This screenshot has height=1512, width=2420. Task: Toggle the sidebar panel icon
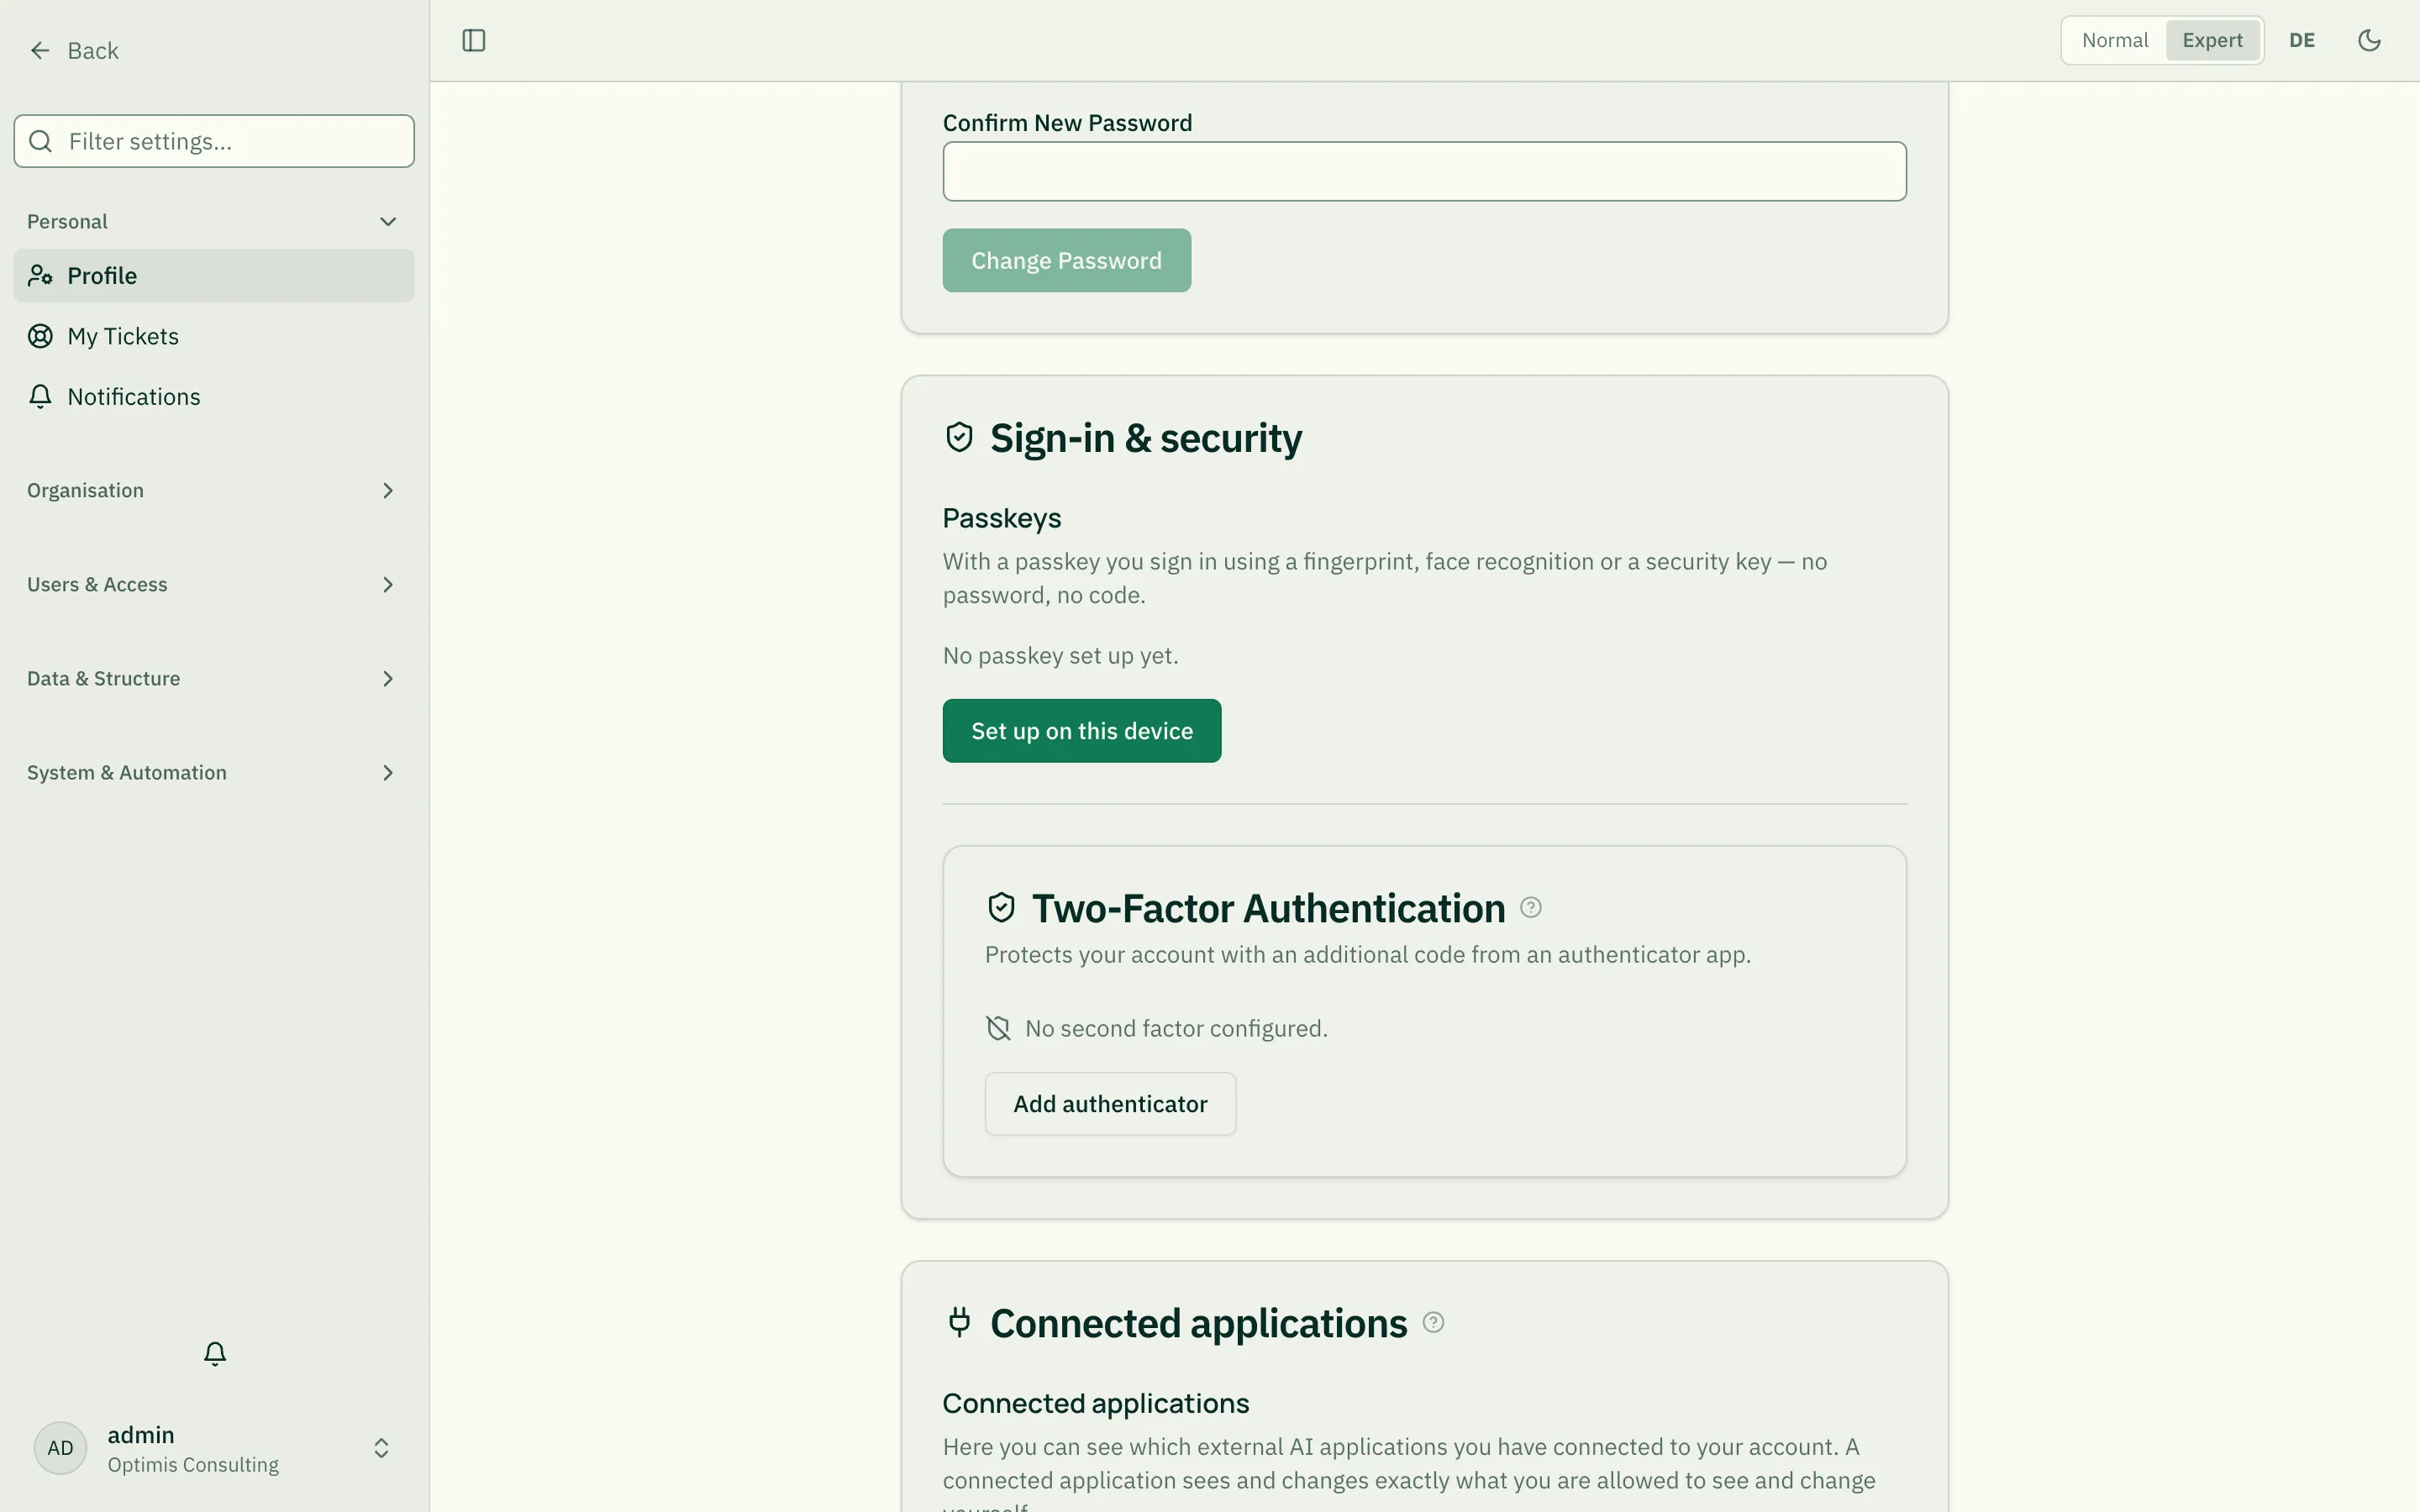(x=474, y=41)
